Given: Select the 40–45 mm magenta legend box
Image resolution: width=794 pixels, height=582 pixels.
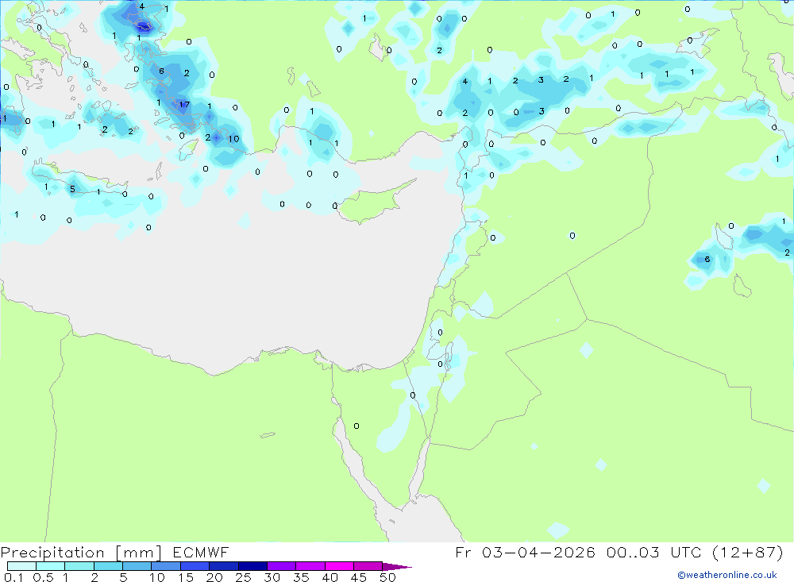Looking at the screenshot, I should [339, 566].
